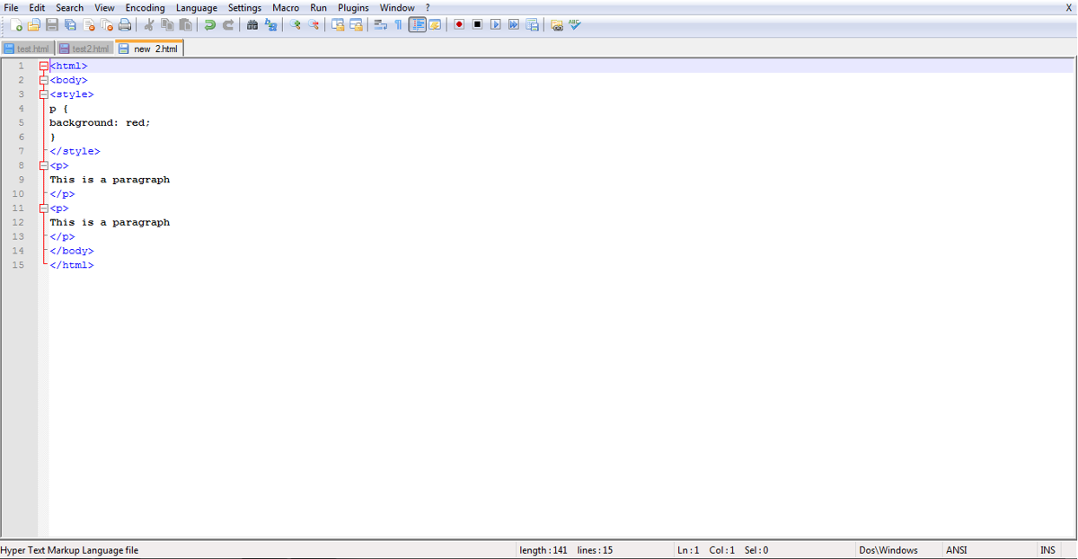Cut the selection using the scissors icon
Viewport: 1078px width, 559px height.
tap(148, 24)
